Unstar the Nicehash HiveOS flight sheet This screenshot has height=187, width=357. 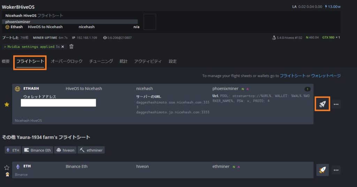[x=7, y=104]
